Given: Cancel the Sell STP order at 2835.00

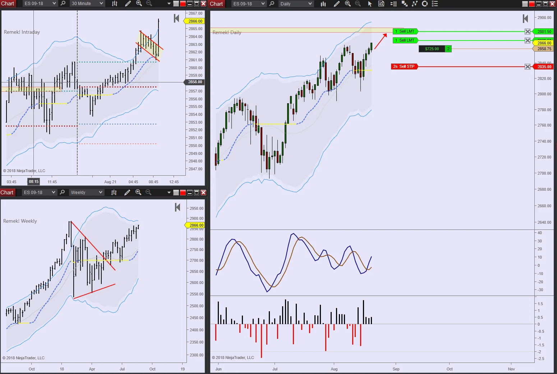Looking at the screenshot, I should 528,67.
